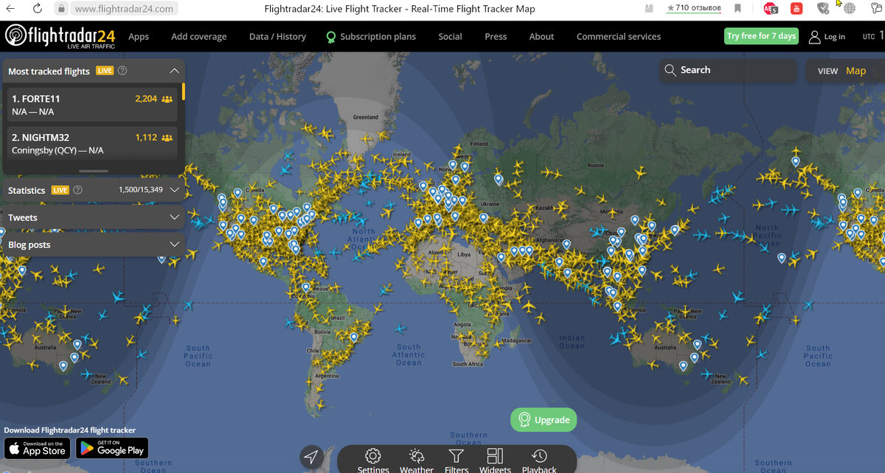
Task: Open the Social menu
Action: tap(450, 36)
